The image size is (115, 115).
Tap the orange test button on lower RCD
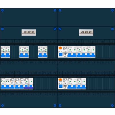tap(60, 80)
